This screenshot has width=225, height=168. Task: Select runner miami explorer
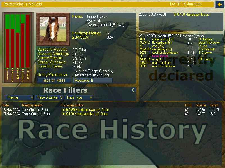click(161, 63)
